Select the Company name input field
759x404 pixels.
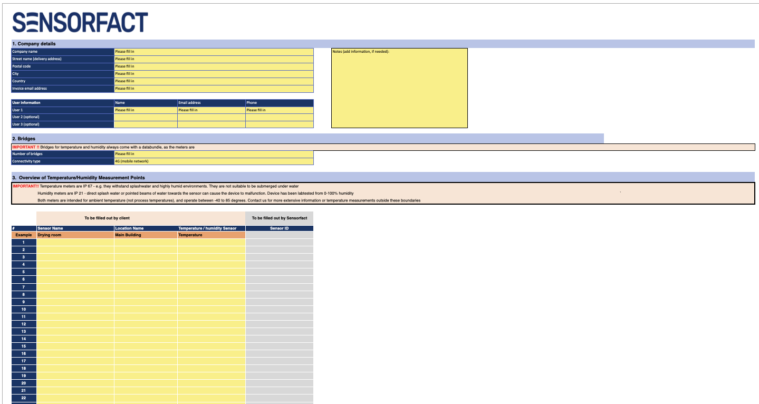coord(213,52)
